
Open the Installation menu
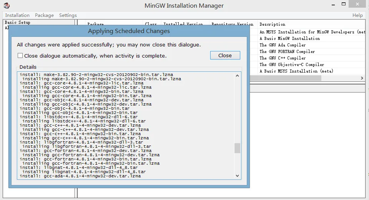(17, 15)
